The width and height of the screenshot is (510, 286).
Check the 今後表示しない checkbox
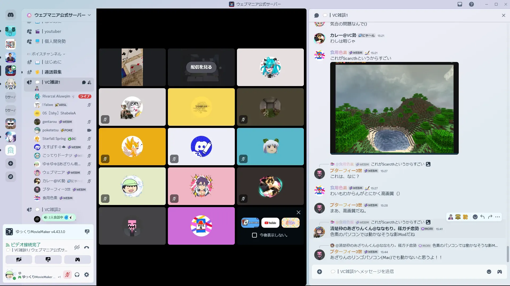(254, 235)
